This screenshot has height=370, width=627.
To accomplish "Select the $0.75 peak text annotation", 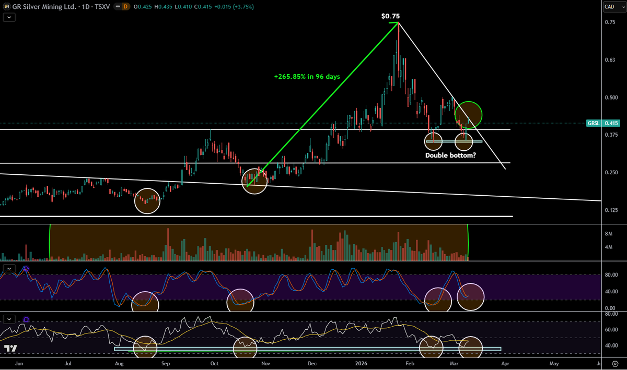I will (x=390, y=16).
